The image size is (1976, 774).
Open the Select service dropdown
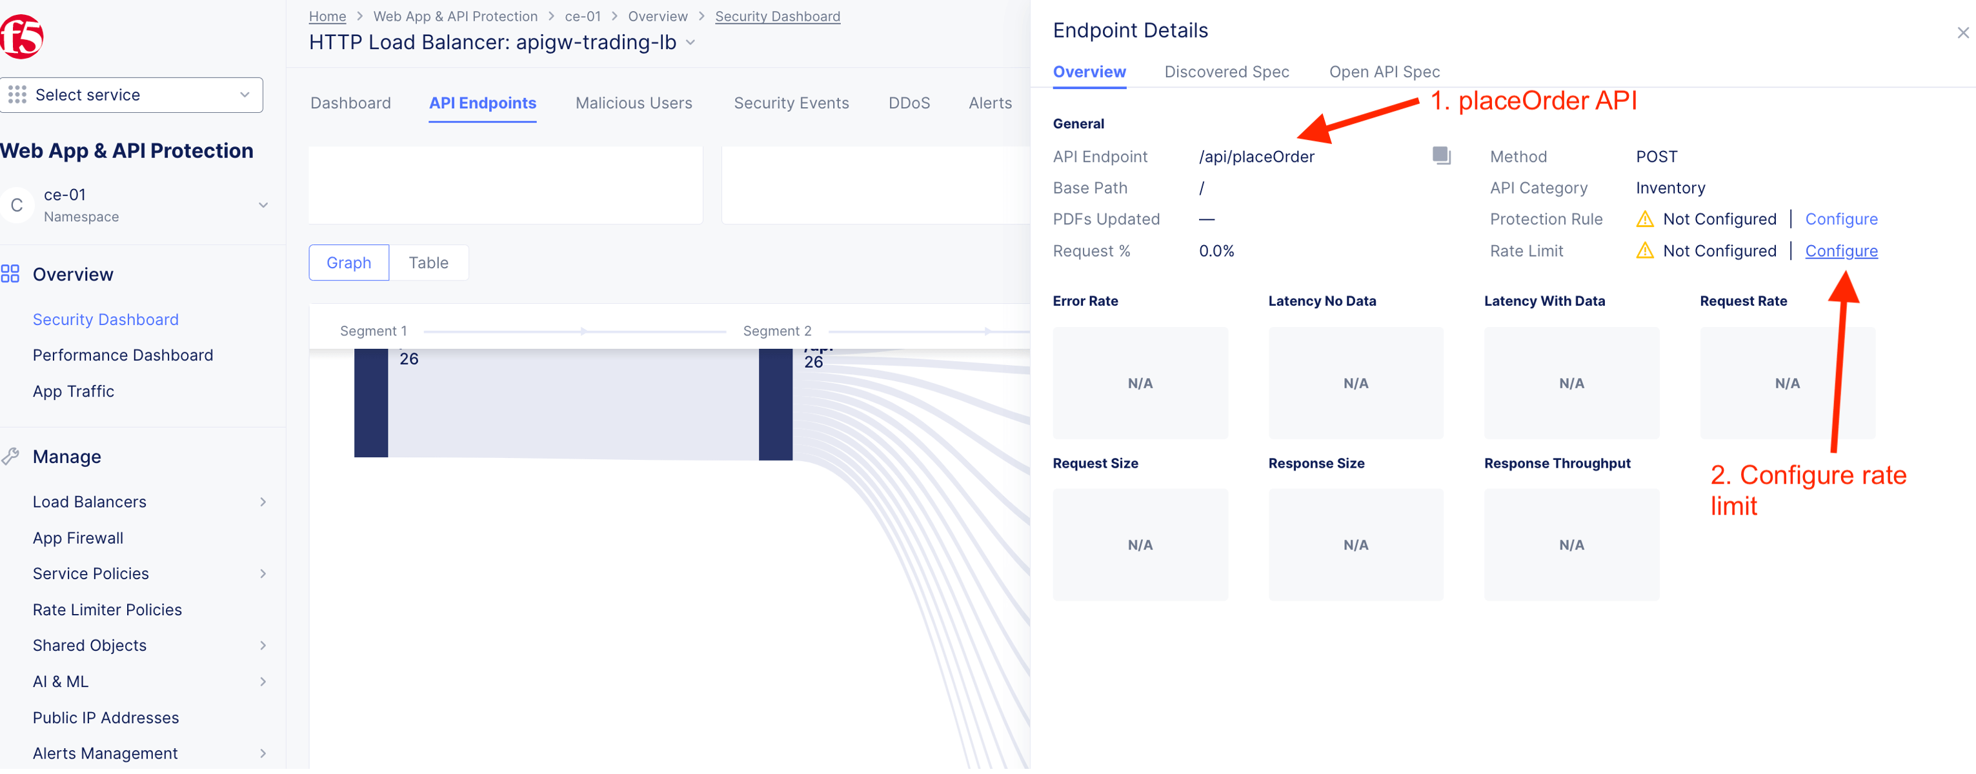(131, 95)
